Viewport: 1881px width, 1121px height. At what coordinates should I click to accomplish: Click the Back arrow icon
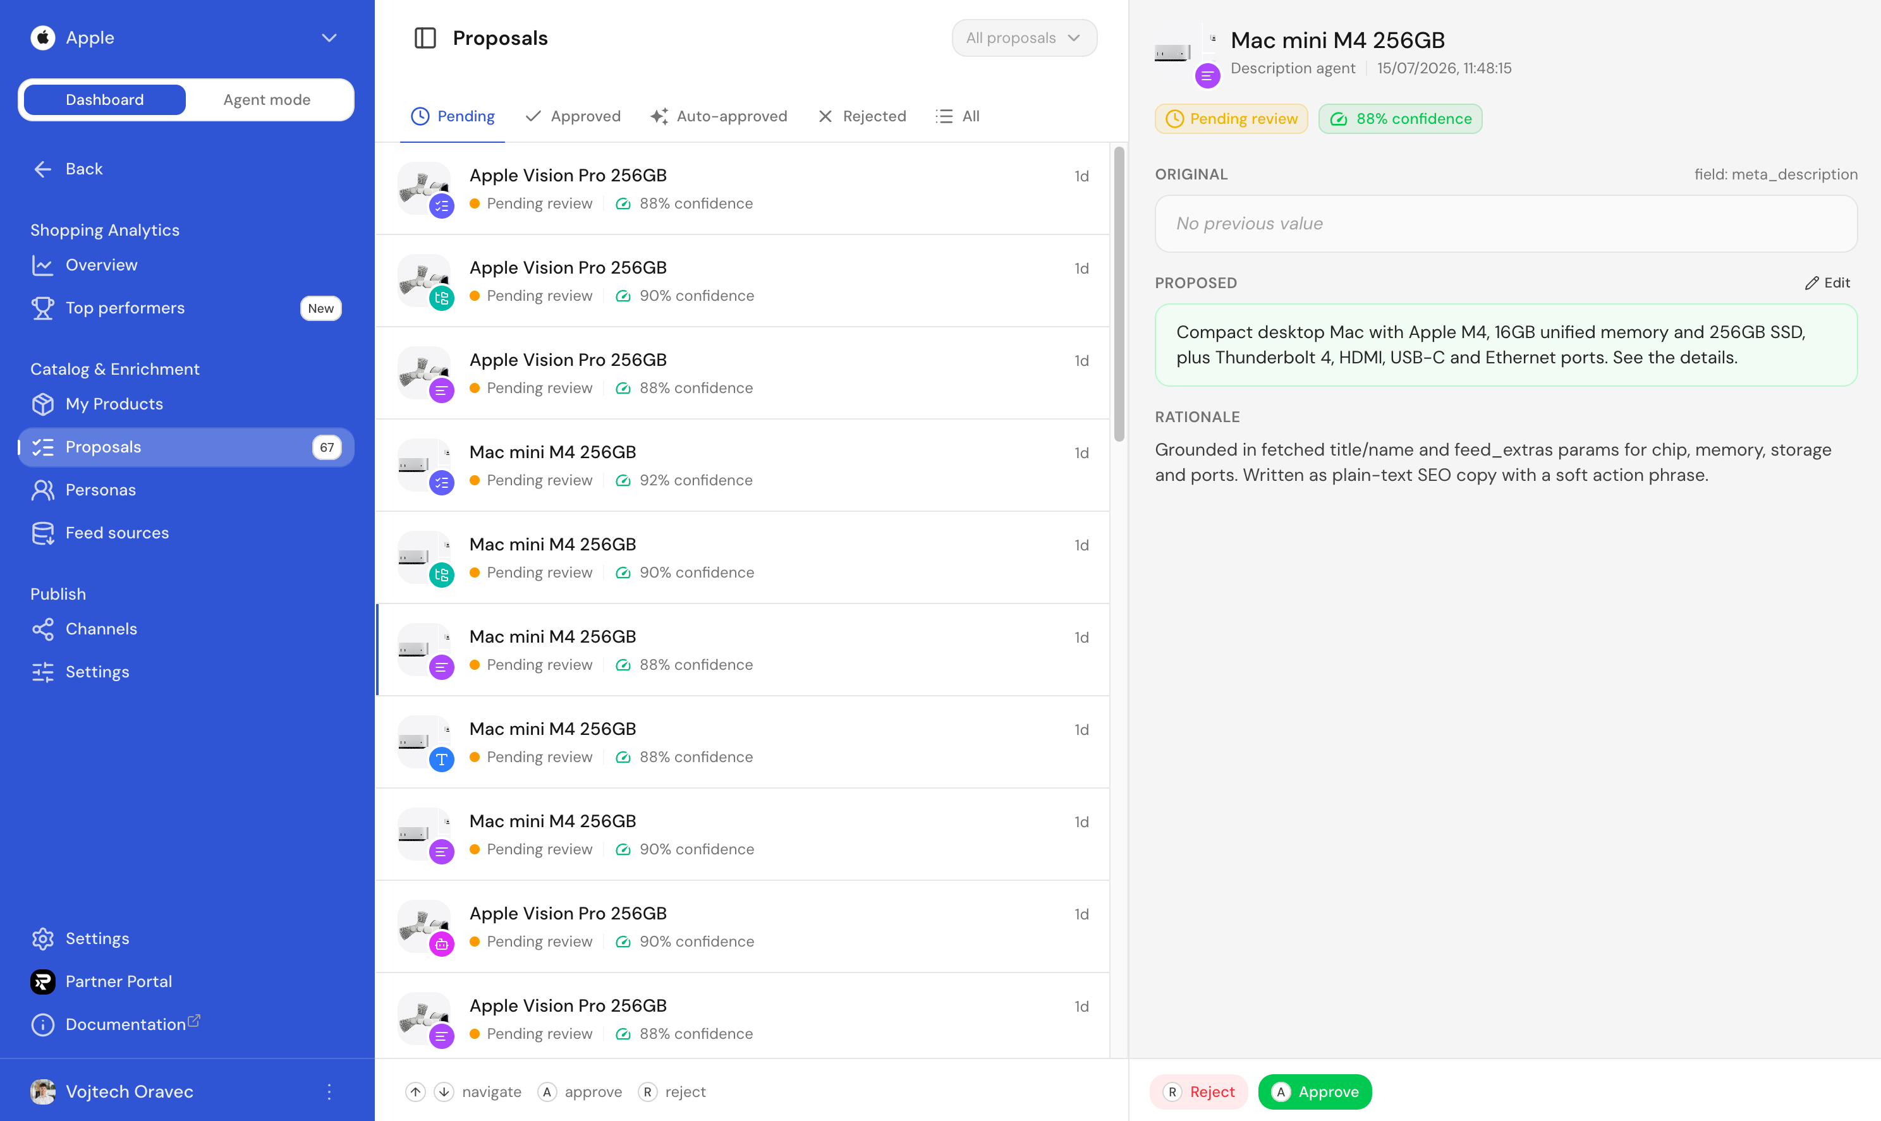pyautogui.click(x=43, y=169)
